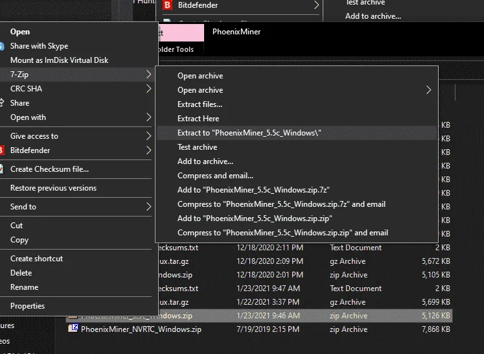Choose Add to "PhoenixMiner_5.5c_Windows.zip.7z"
The width and height of the screenshot is (484, 354).
pyautogui.click(x=297, y=190)
